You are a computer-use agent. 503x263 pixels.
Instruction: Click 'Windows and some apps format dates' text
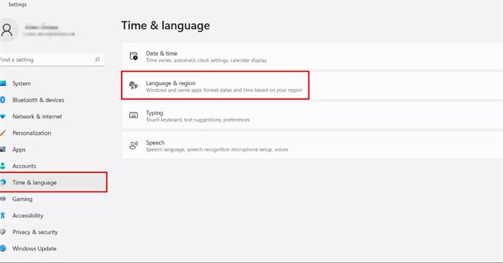(224, 90)
